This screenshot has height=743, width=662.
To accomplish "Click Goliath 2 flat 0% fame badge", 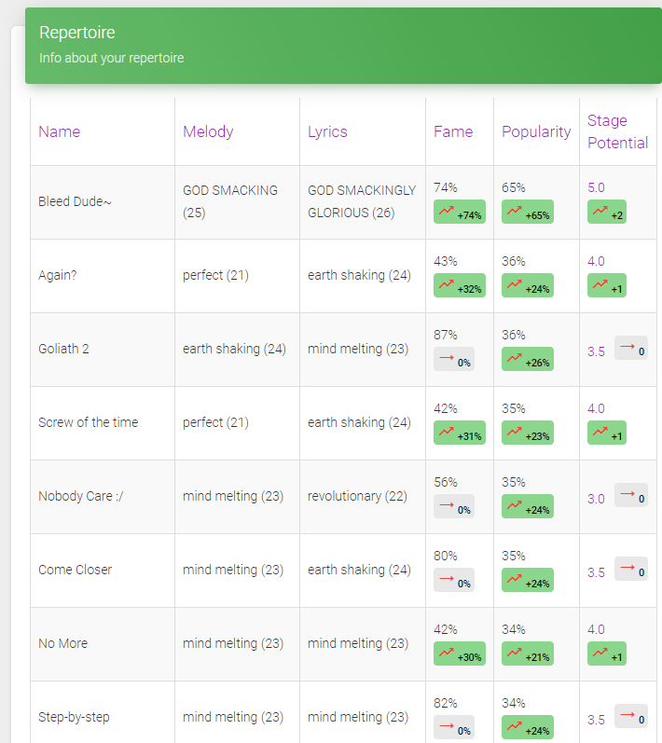I will point(454,360).
